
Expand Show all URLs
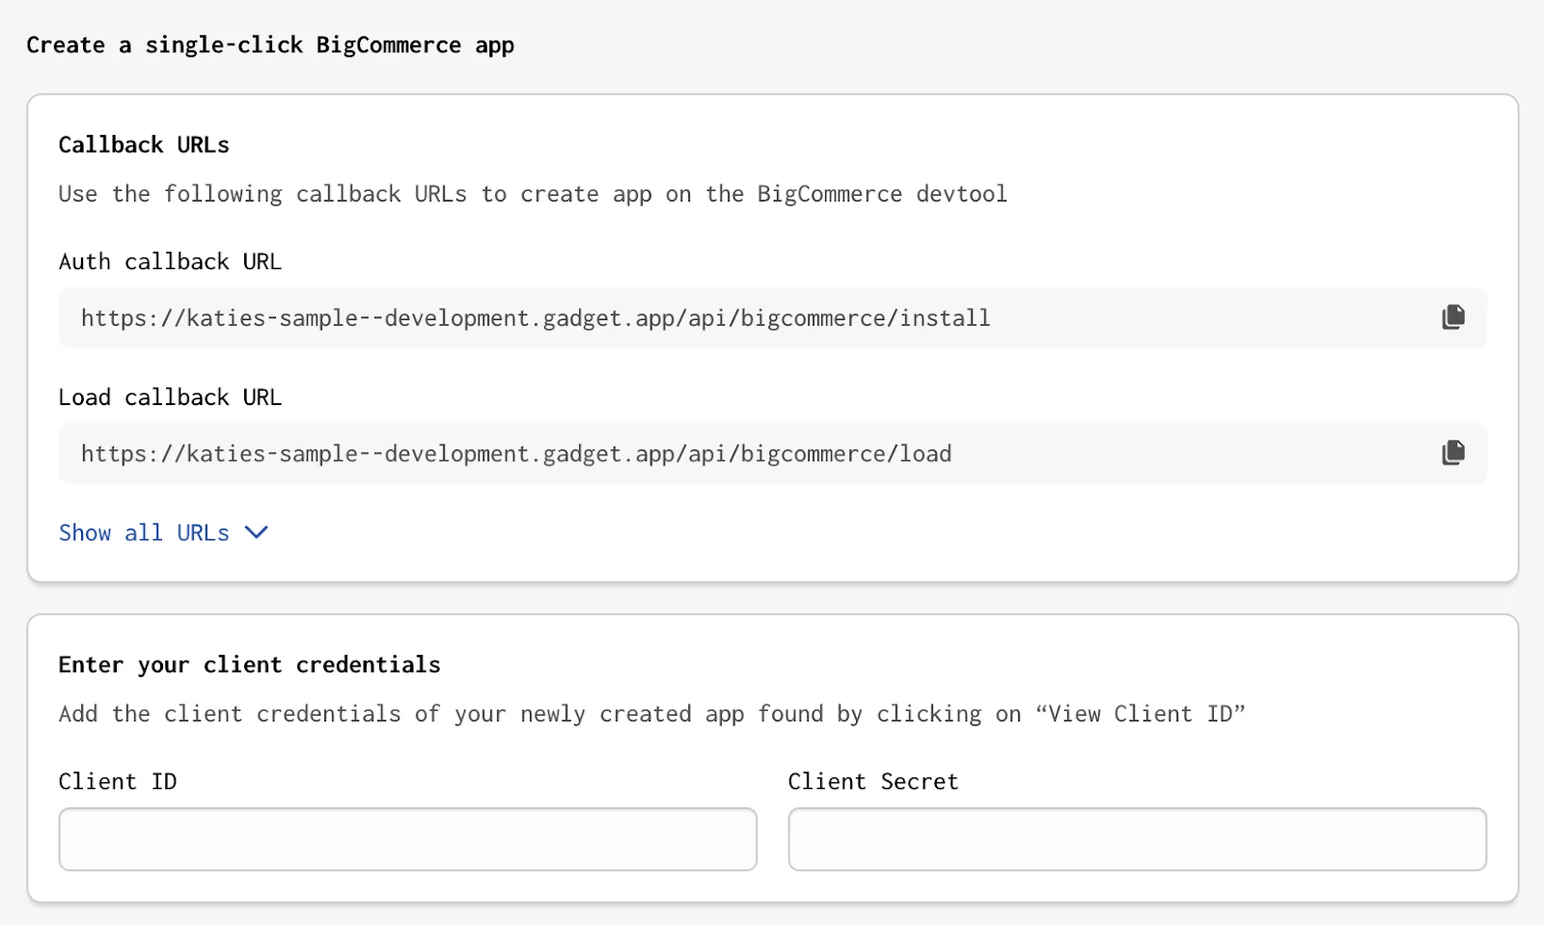[x=163, y=532]
